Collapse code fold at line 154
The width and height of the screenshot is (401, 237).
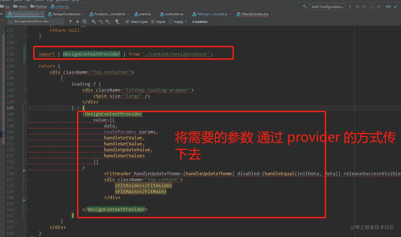click(x=26, y=162)
